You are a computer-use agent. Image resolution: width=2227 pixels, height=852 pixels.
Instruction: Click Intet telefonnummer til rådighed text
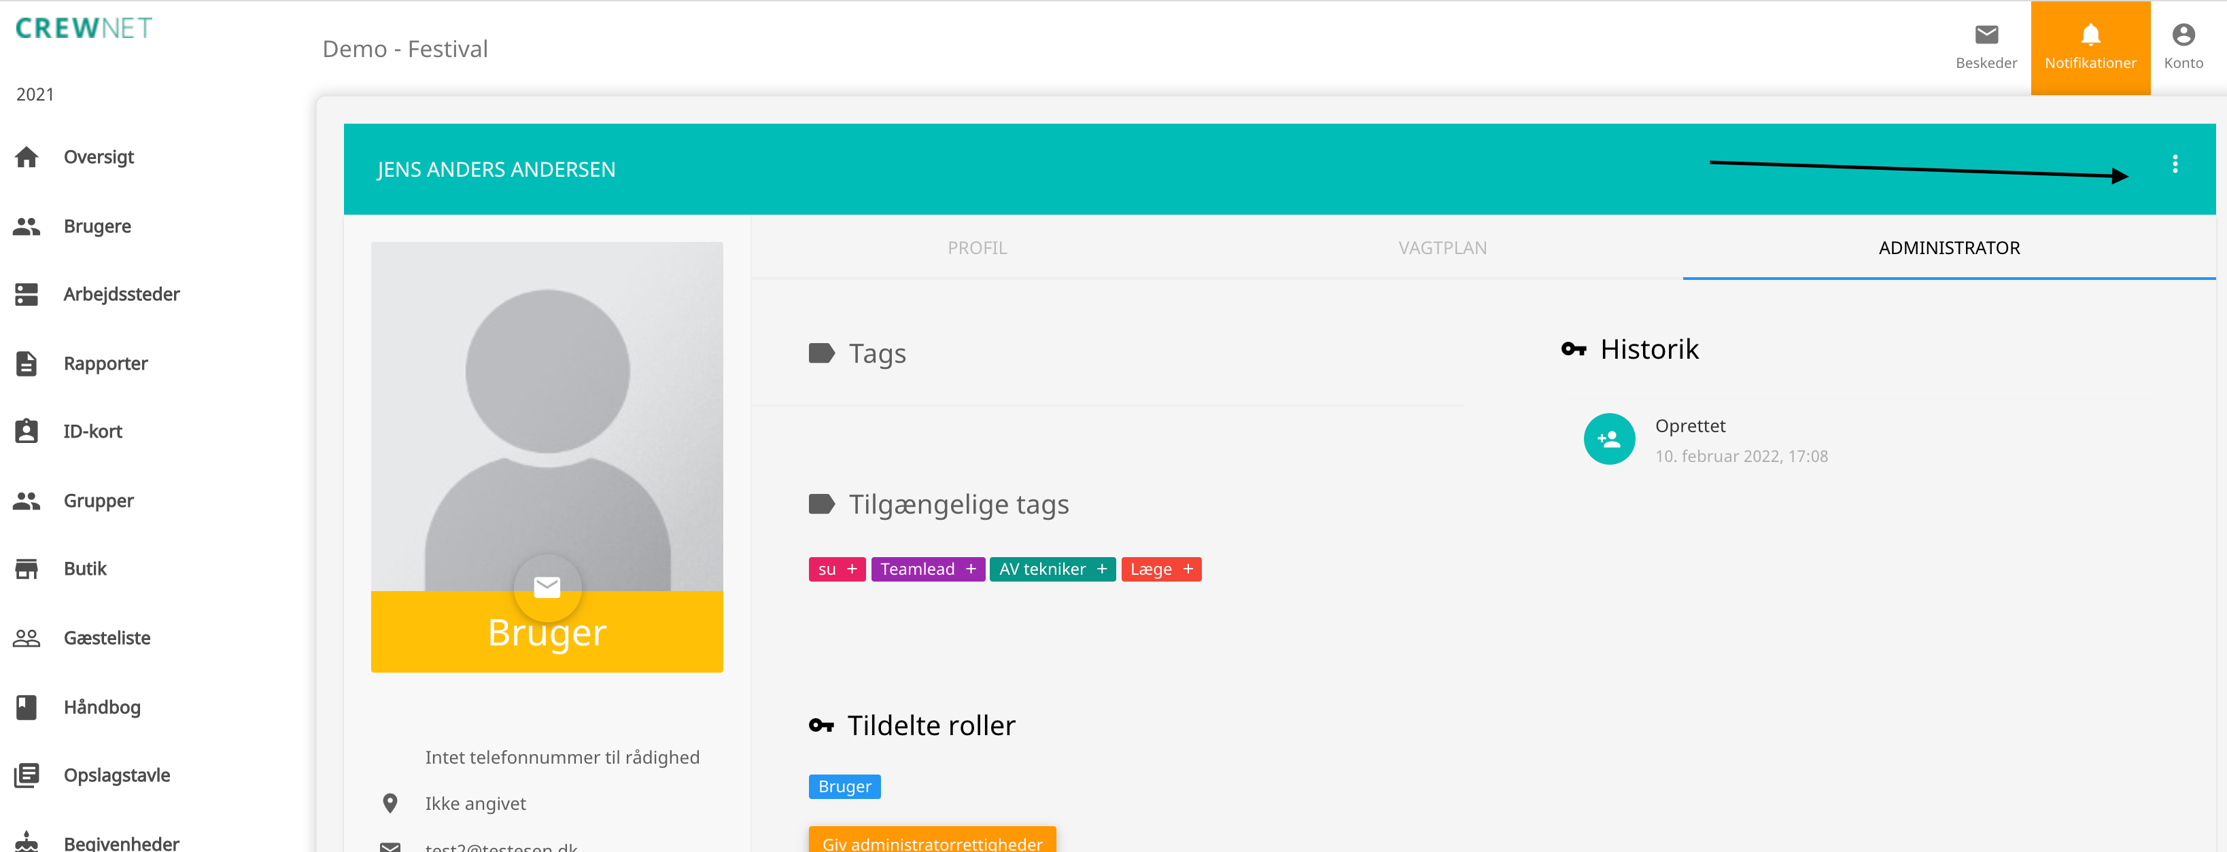click(x=562, y=758)
